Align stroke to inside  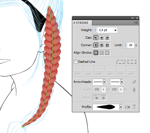tap(102, 53)
